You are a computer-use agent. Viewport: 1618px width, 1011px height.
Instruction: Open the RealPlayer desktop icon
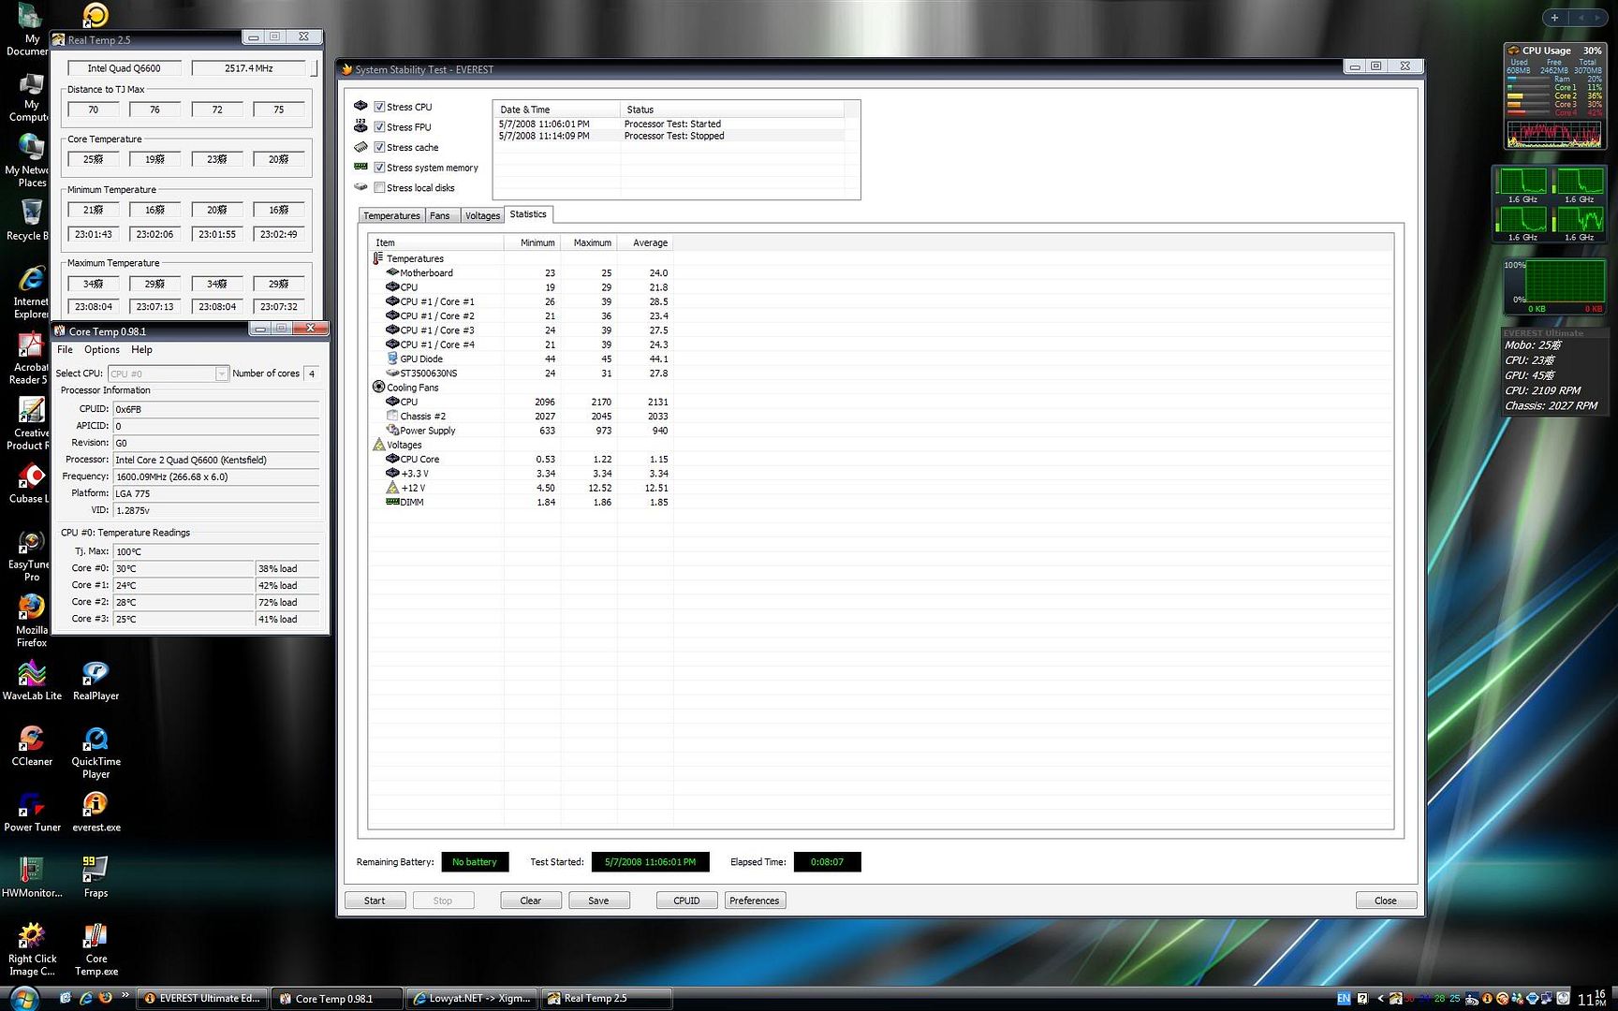pyautogui.click(x=96, y=675)
